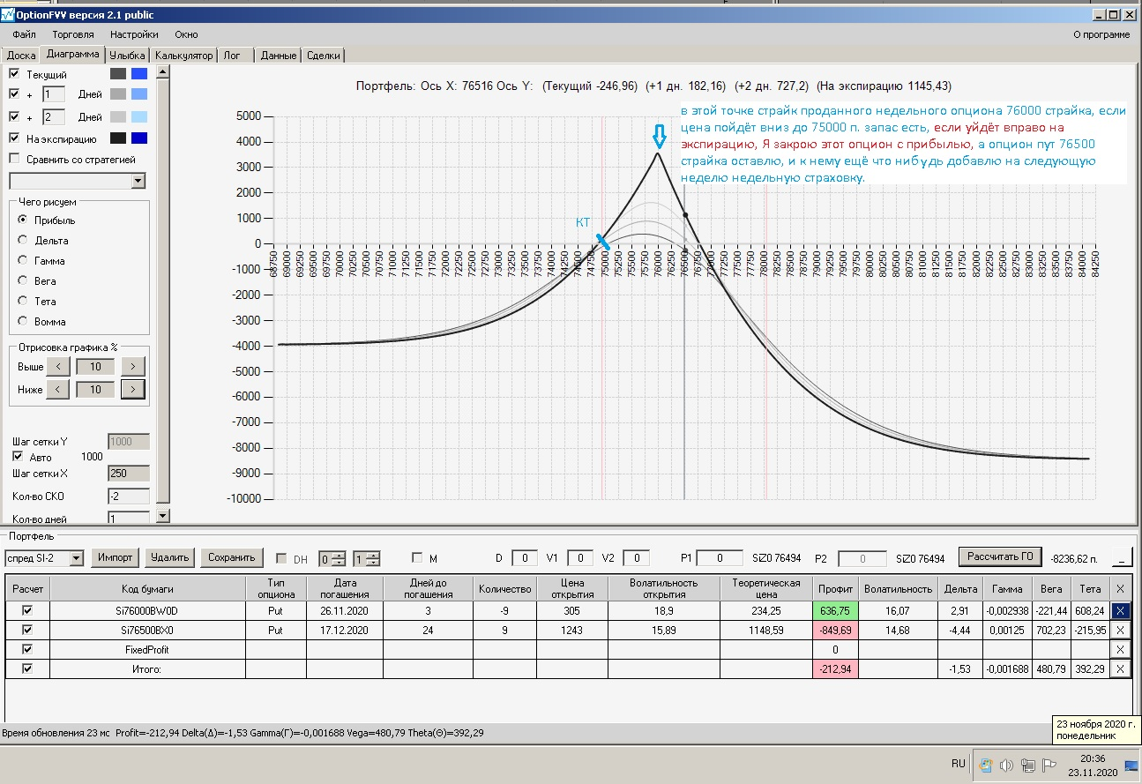Click the Action Center flag icon

pyautogui.click(x=1049, y=765)
